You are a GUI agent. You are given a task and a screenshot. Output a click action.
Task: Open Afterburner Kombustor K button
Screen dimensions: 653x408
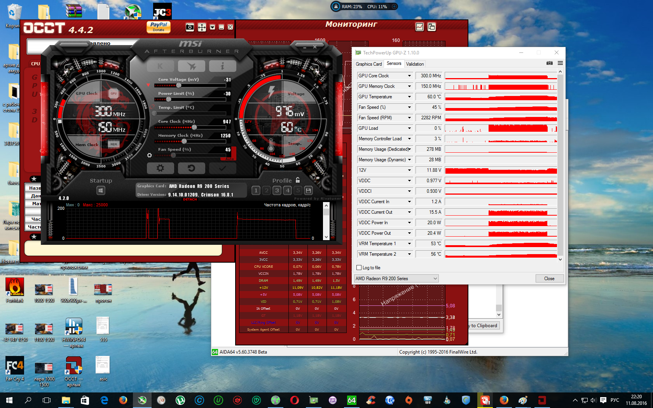point(160,66)
